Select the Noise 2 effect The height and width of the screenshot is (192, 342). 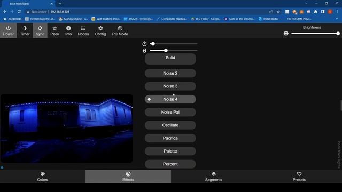170,73
